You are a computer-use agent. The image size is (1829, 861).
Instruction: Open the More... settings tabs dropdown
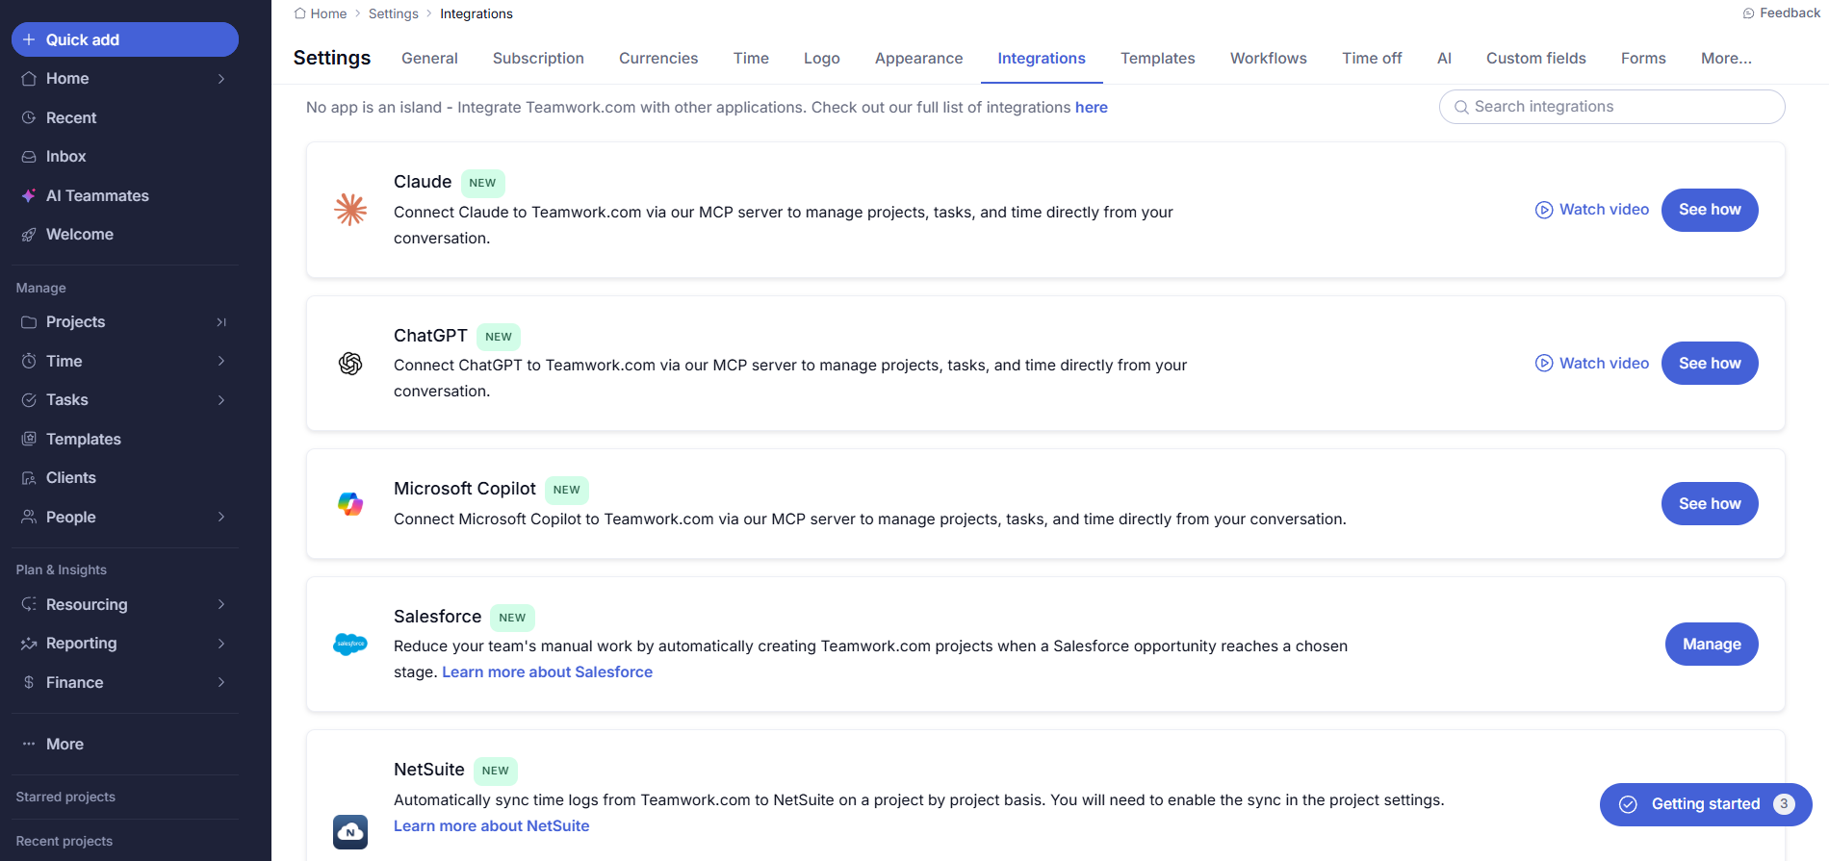(x=1726, y=59)
